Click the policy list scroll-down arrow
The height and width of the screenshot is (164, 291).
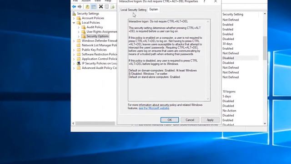coord(265,123)
